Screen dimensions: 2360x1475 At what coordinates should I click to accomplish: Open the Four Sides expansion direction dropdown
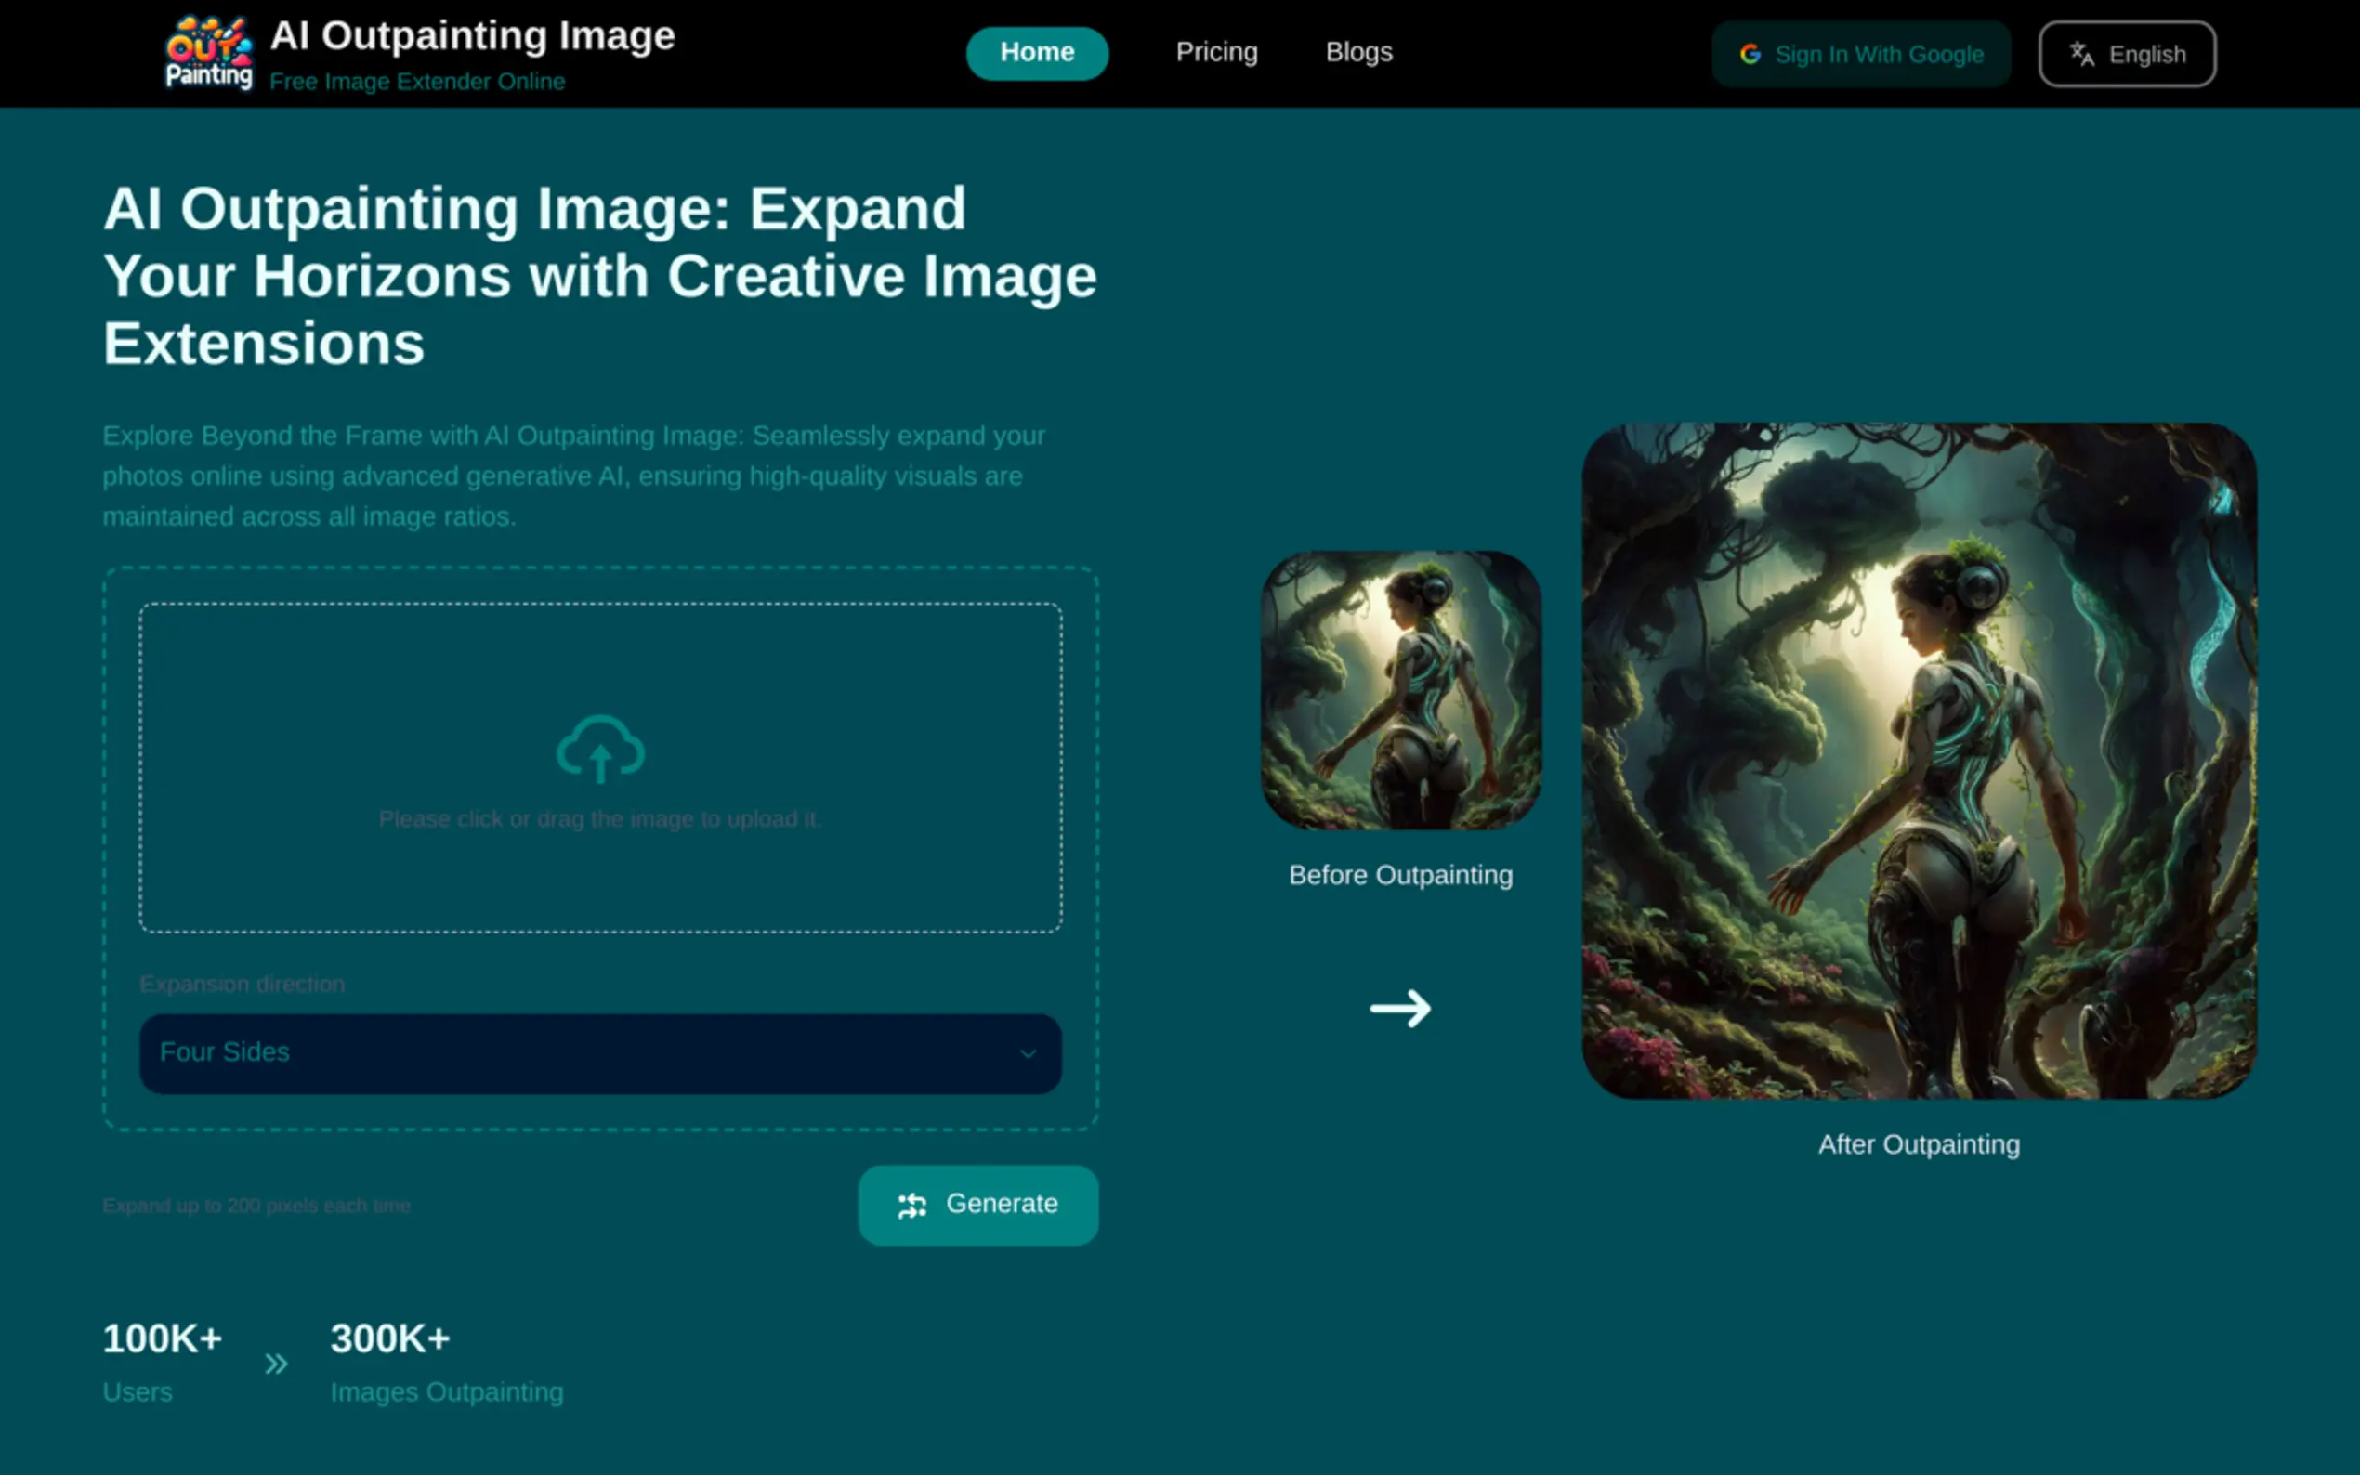tap(599, 1053)
